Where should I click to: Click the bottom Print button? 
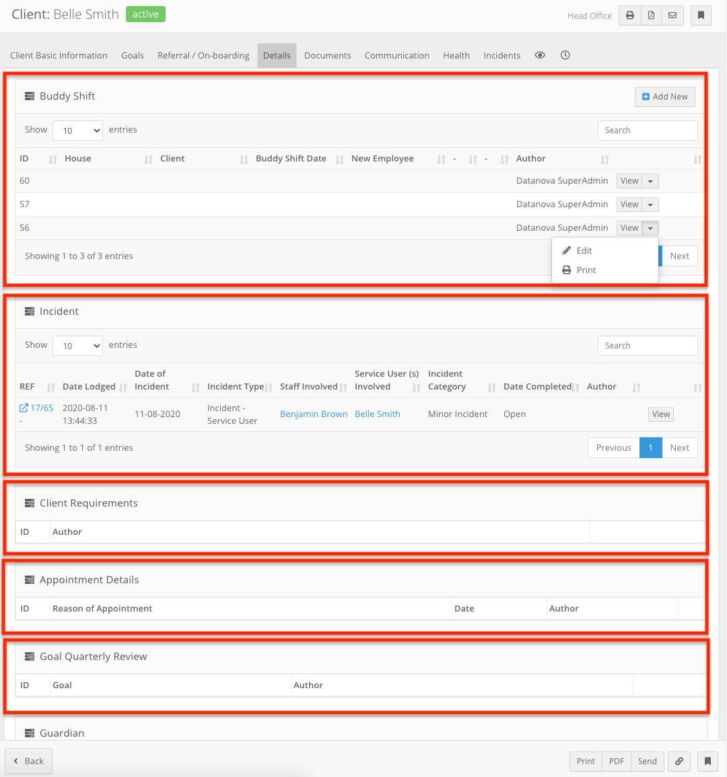coord(586,761)
